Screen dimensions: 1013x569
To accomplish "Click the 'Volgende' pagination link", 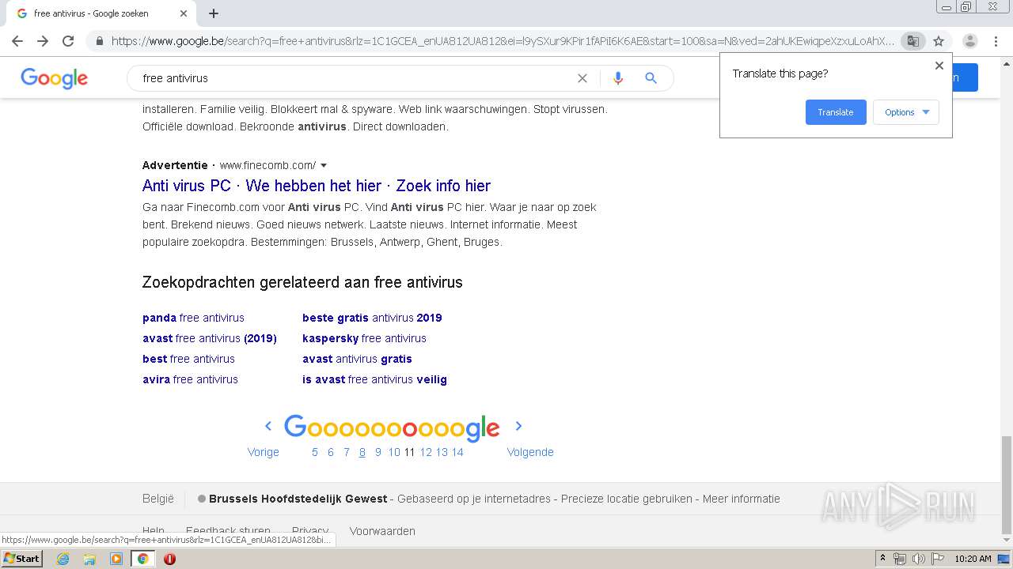I will [530, 452].
